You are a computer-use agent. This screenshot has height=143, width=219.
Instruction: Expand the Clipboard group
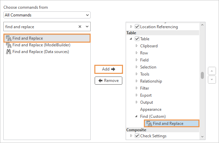tap(136, 46)
